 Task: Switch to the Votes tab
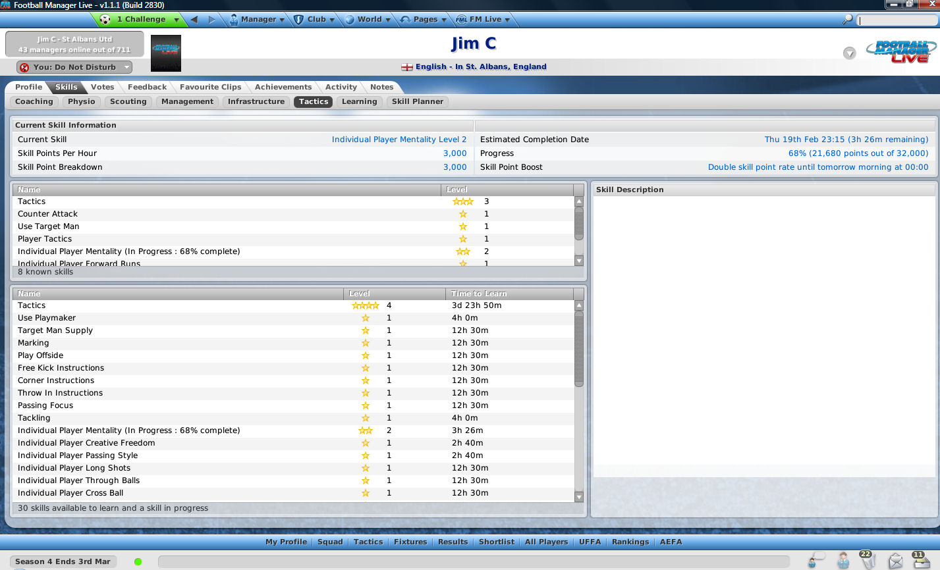pos(102,87)
